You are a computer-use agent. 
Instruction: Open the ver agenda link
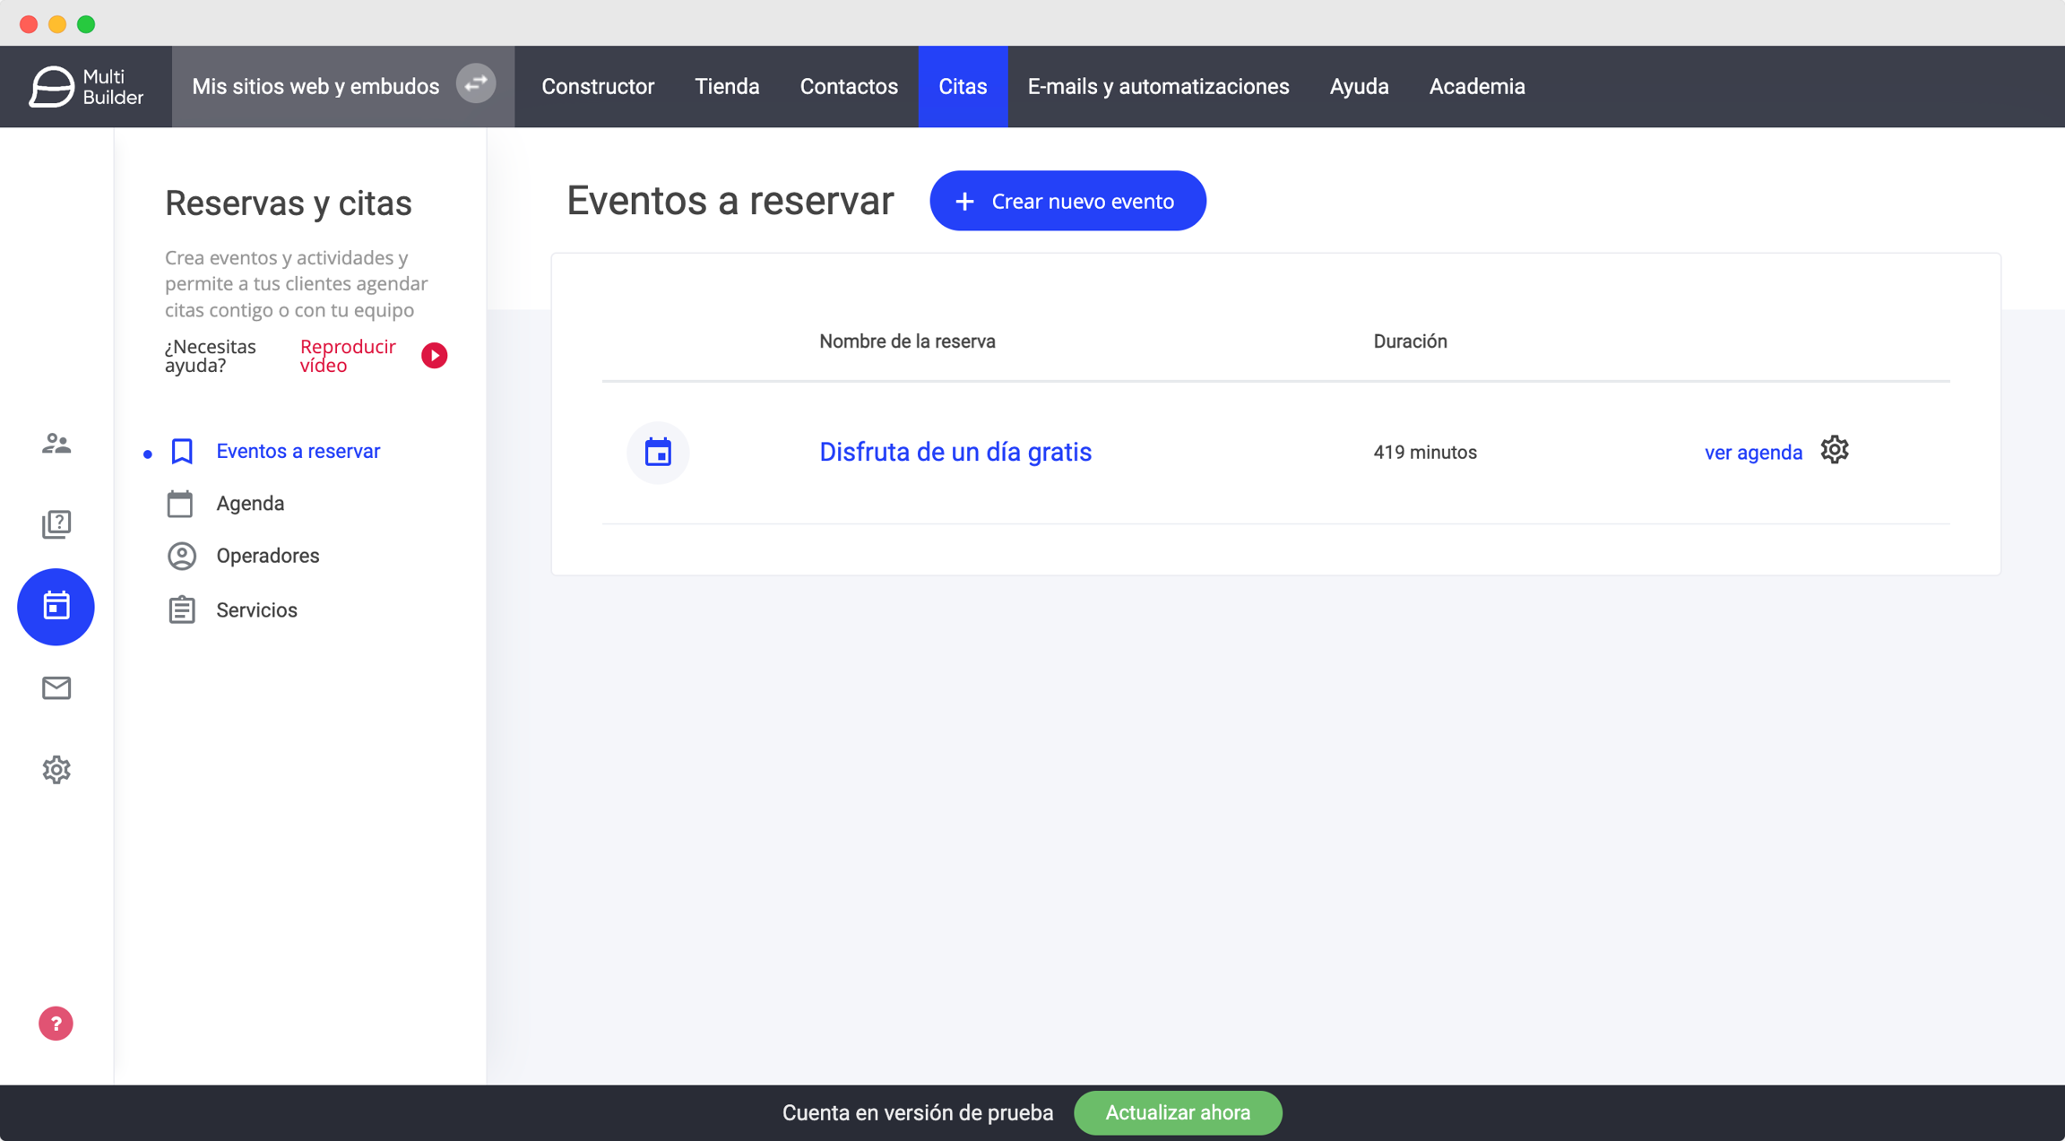coord(1752,453)
